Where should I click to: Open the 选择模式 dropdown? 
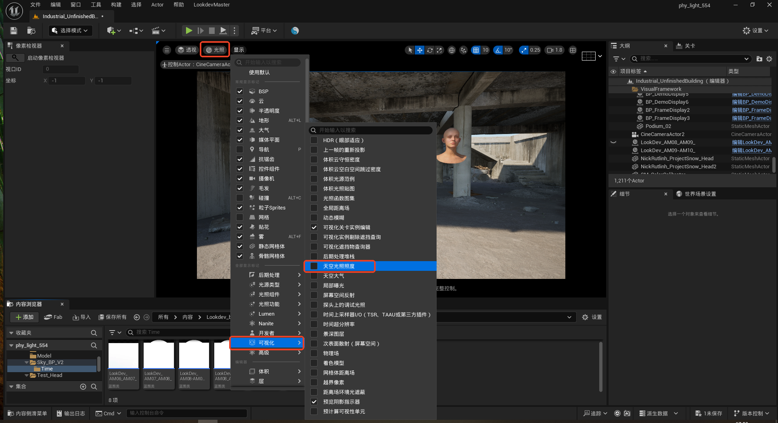click(x=70, y=31)
